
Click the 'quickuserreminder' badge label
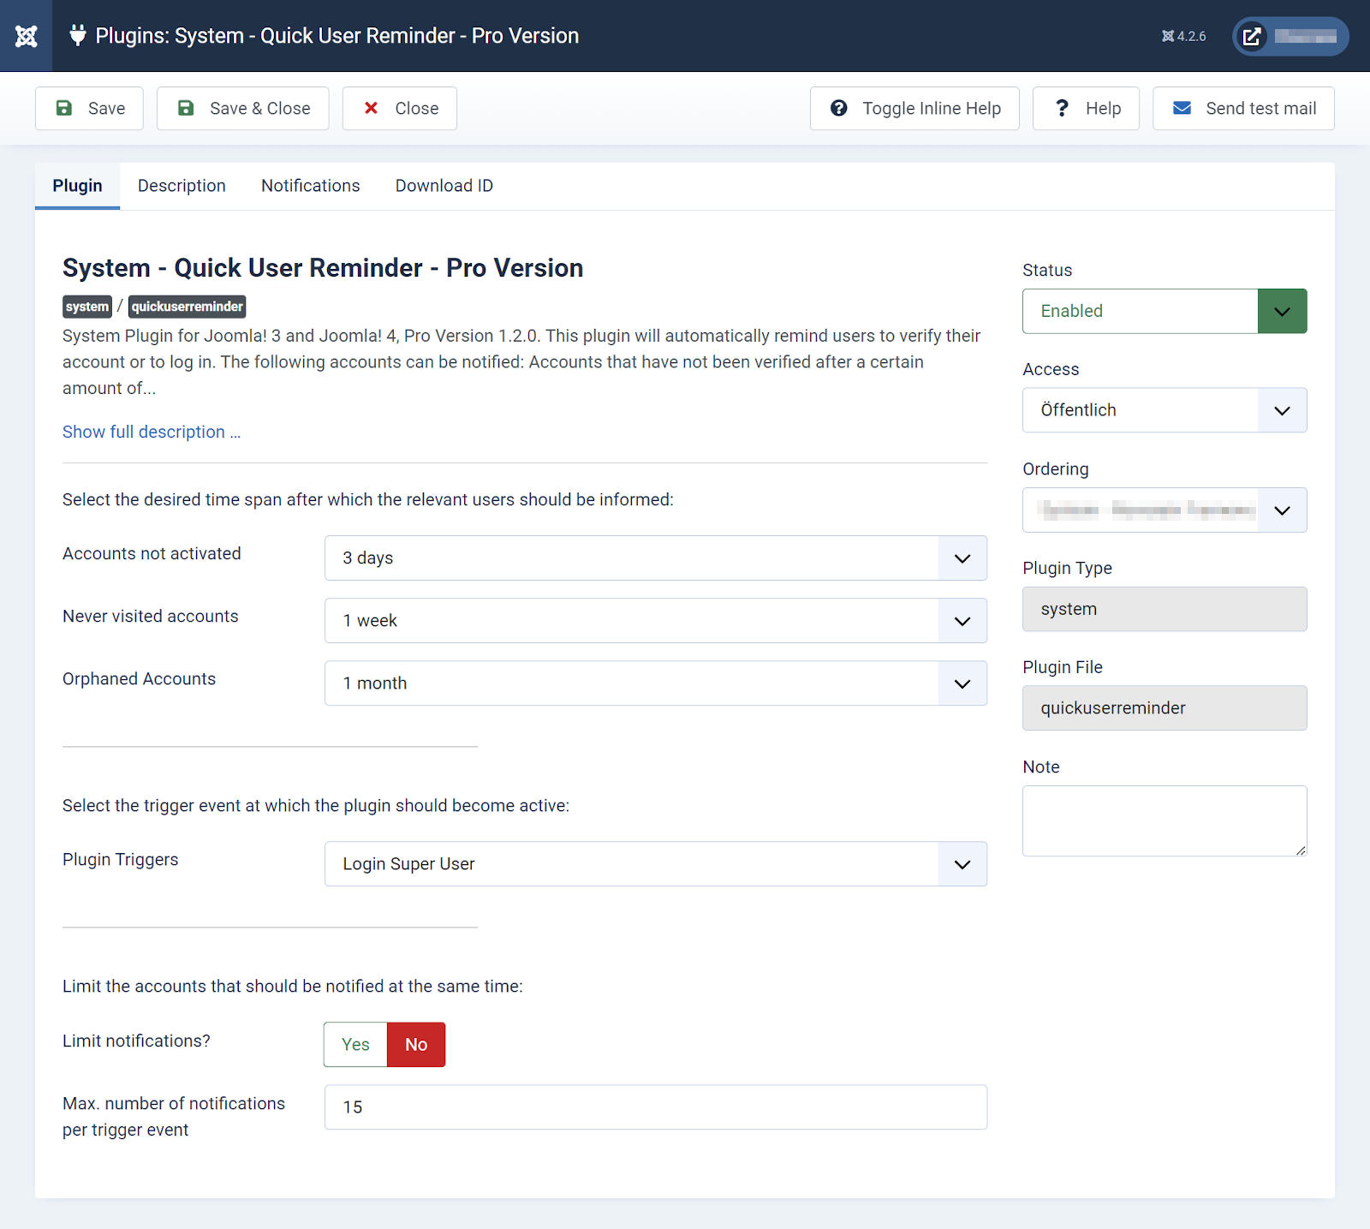[188, 307]
